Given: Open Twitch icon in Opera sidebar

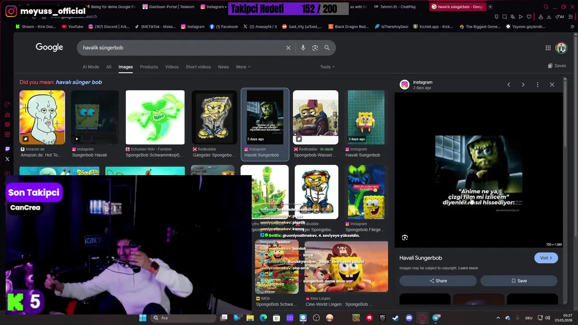Looking at the screenshot, I should click(x=7, y=149).
